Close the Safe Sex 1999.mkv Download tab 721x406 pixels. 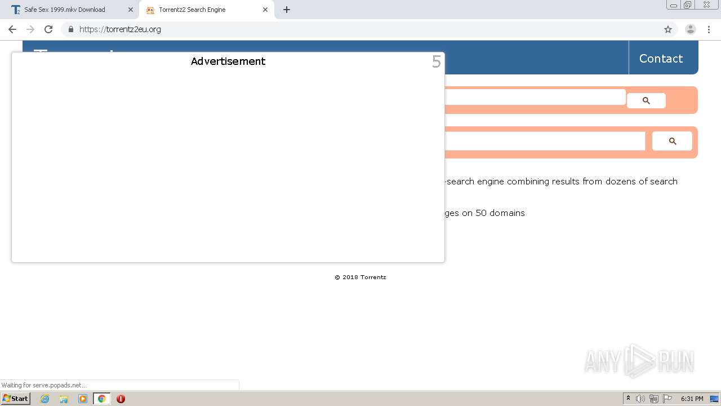tap(131, 10)
